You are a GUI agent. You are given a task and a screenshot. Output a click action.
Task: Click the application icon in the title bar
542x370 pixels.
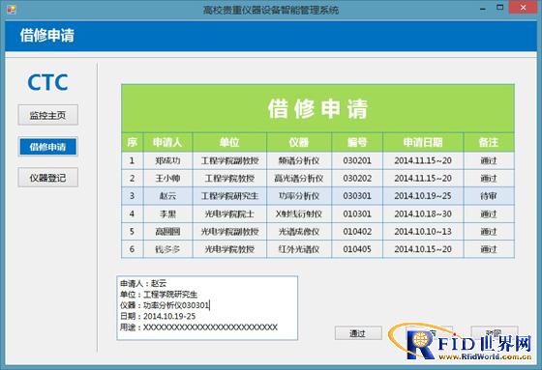pos(11,10)
